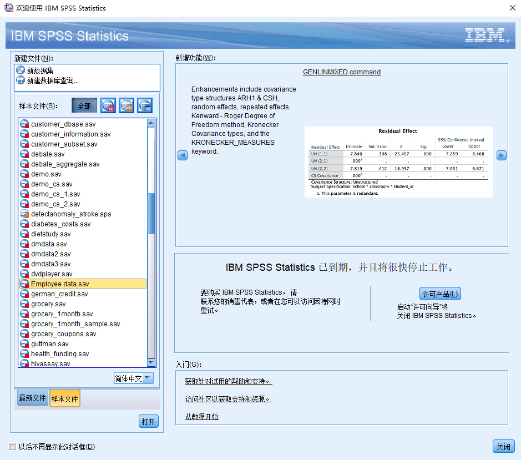Click file icon of diabetes_costs.sav
The width and height of the screenshot is (521, 460).
point(24,224)
